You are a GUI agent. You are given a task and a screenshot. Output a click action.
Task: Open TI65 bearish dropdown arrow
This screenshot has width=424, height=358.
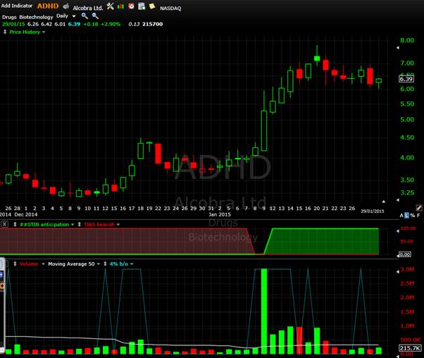pos(118,224)
